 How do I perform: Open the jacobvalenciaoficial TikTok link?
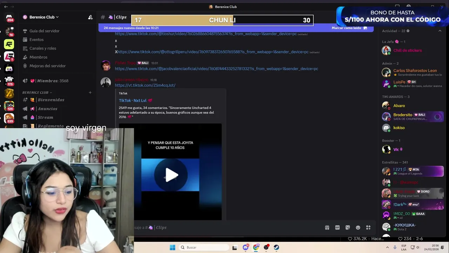tap(216, 69)
